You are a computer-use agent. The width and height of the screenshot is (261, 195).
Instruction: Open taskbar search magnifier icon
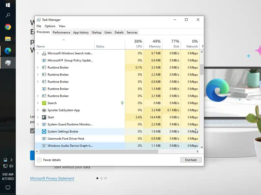click(8, 15)
